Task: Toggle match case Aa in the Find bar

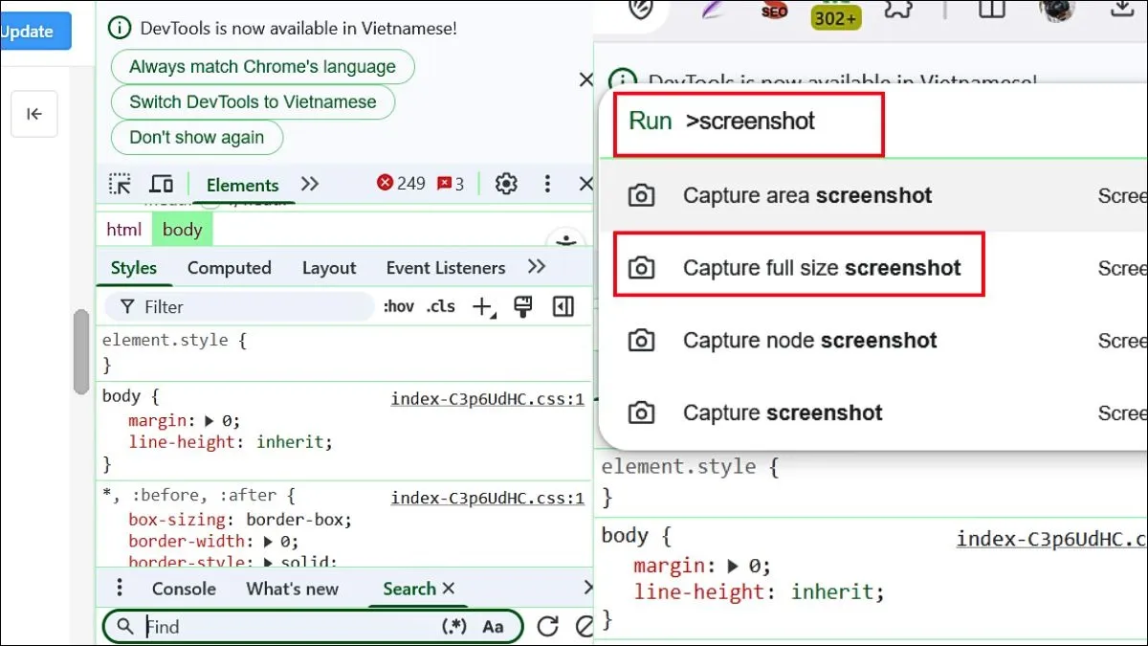Action: click(494, 626)
